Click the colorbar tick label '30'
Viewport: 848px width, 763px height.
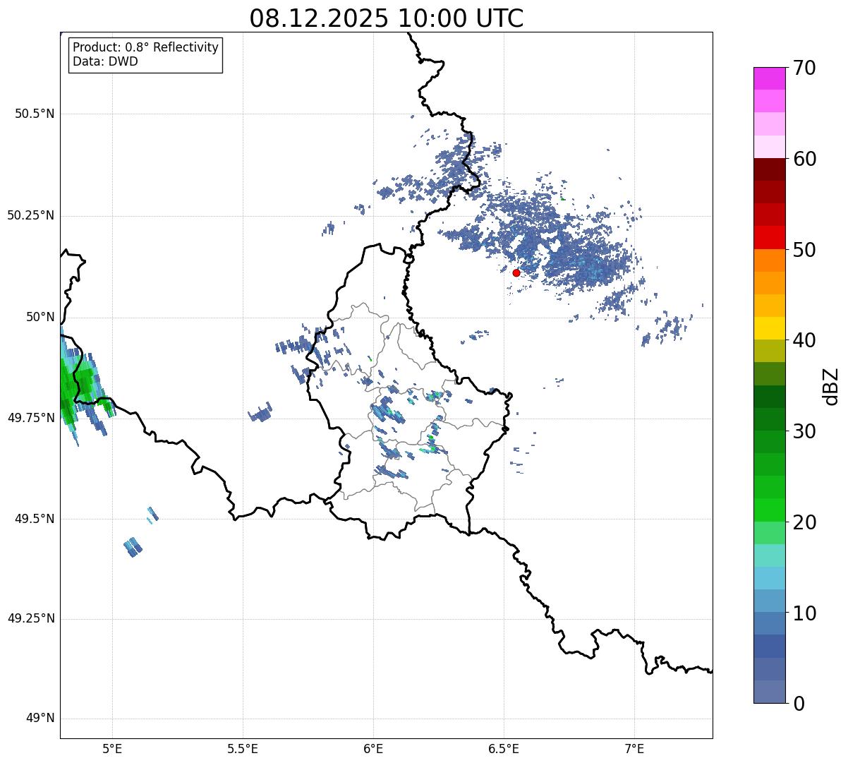click(804, 431)
